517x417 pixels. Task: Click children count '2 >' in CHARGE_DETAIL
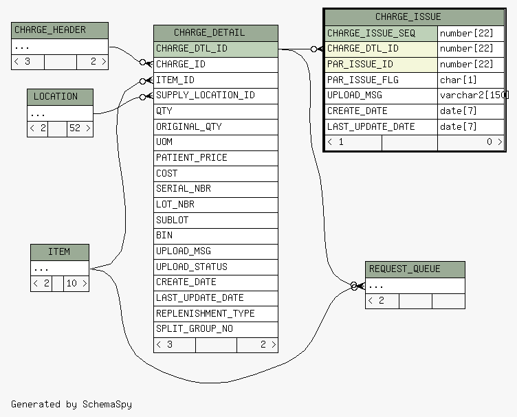[x=258, y=345]
